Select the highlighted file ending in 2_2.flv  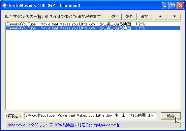click(x=93, y=28)
